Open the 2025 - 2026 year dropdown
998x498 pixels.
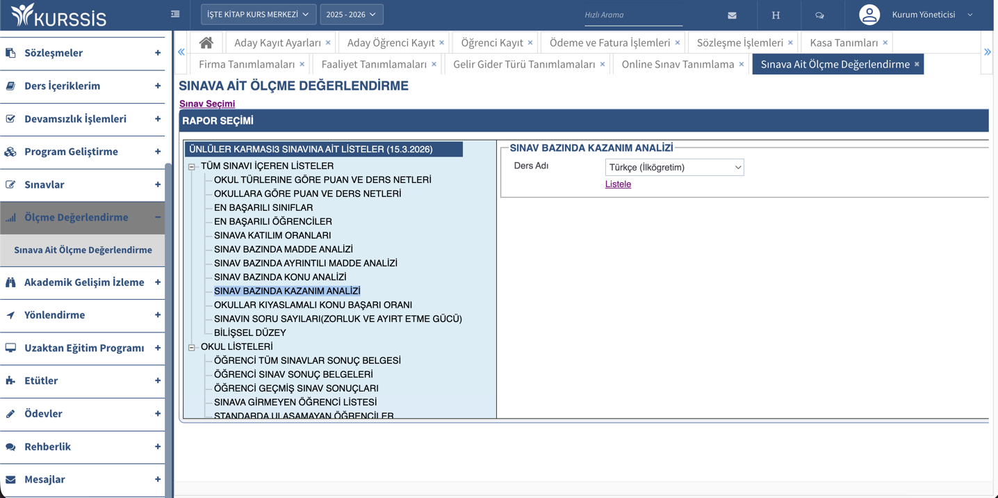coord(351,15)
